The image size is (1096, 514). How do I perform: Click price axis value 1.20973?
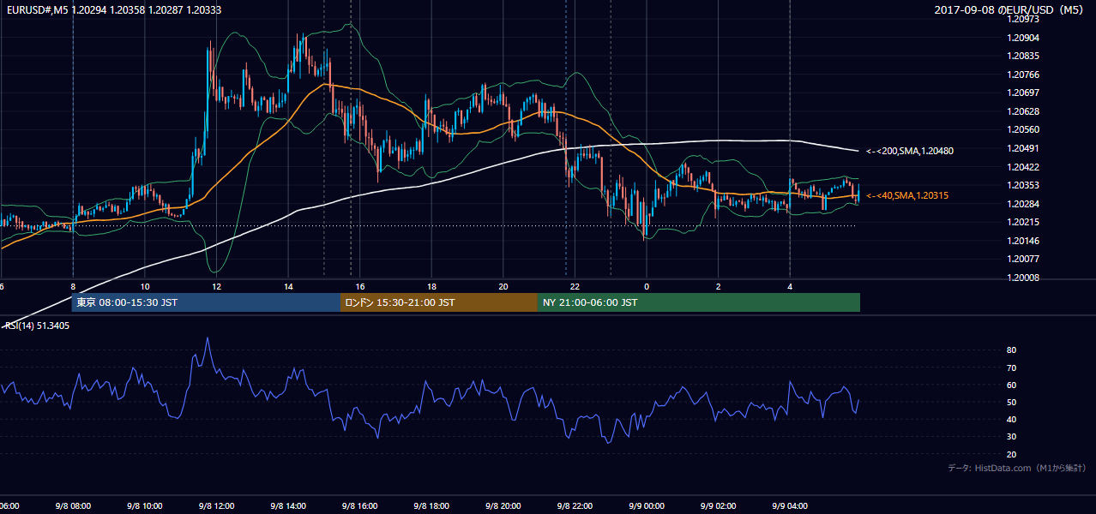(1024, 20)
